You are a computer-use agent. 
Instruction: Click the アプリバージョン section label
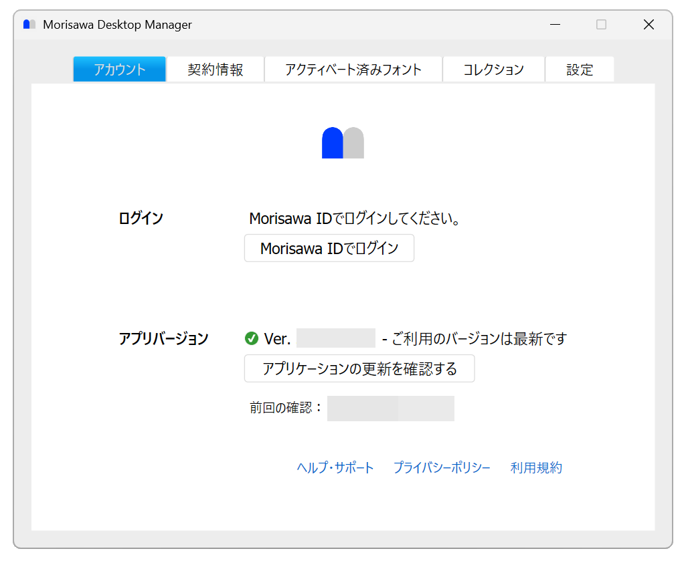[x=163, y=338]
